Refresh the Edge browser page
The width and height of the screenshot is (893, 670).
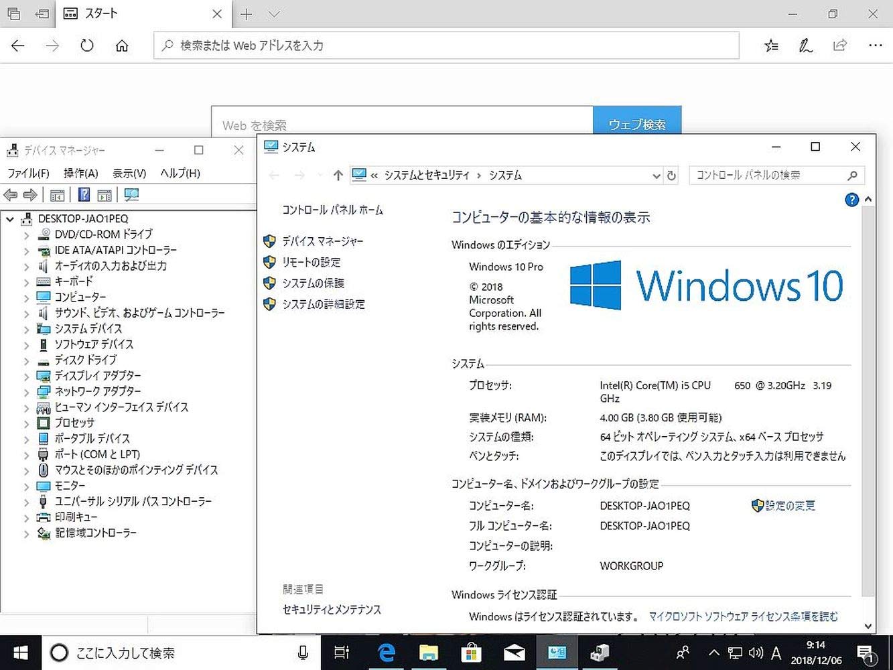[87, 46]
